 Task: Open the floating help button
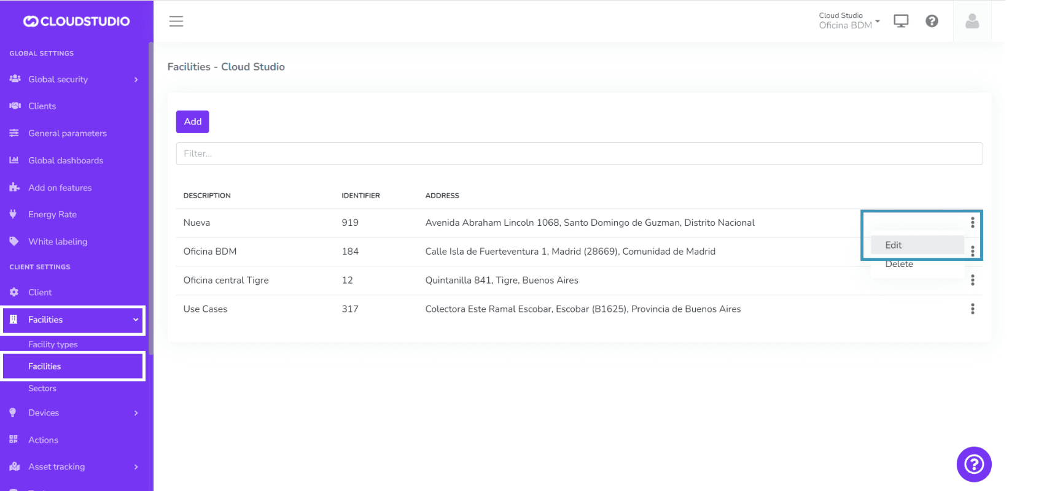[974, 464]
